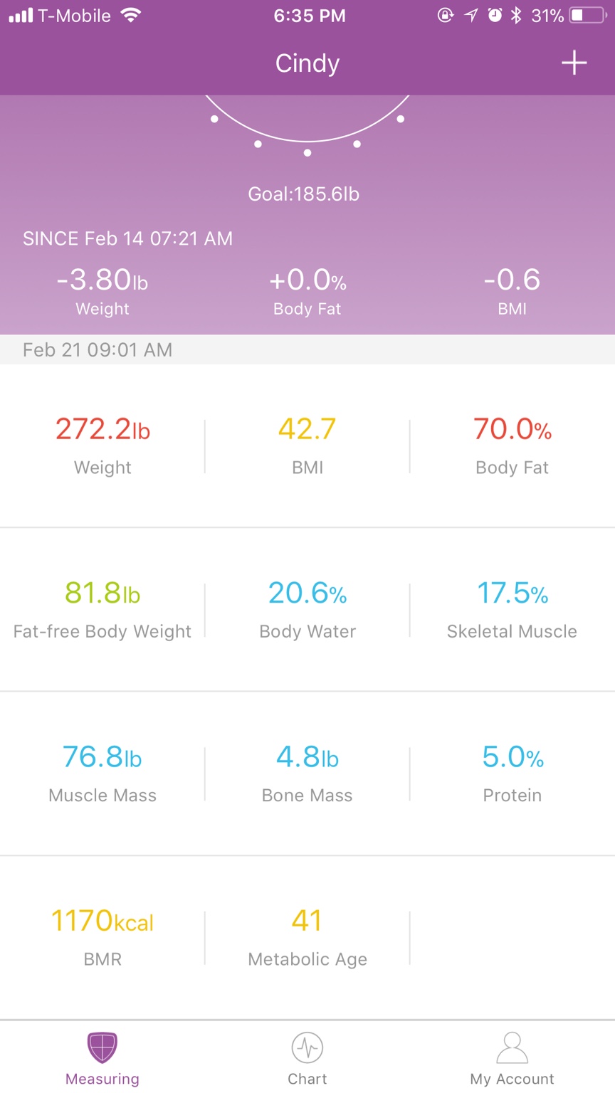View the 42.7 BMI details
Screen dimensions: 615x1093
coord(307,446)
